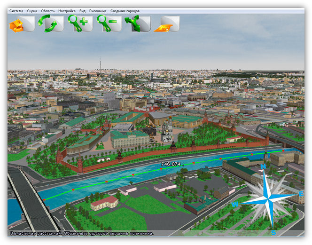Click the leftmost red polyline vertex

44,200
